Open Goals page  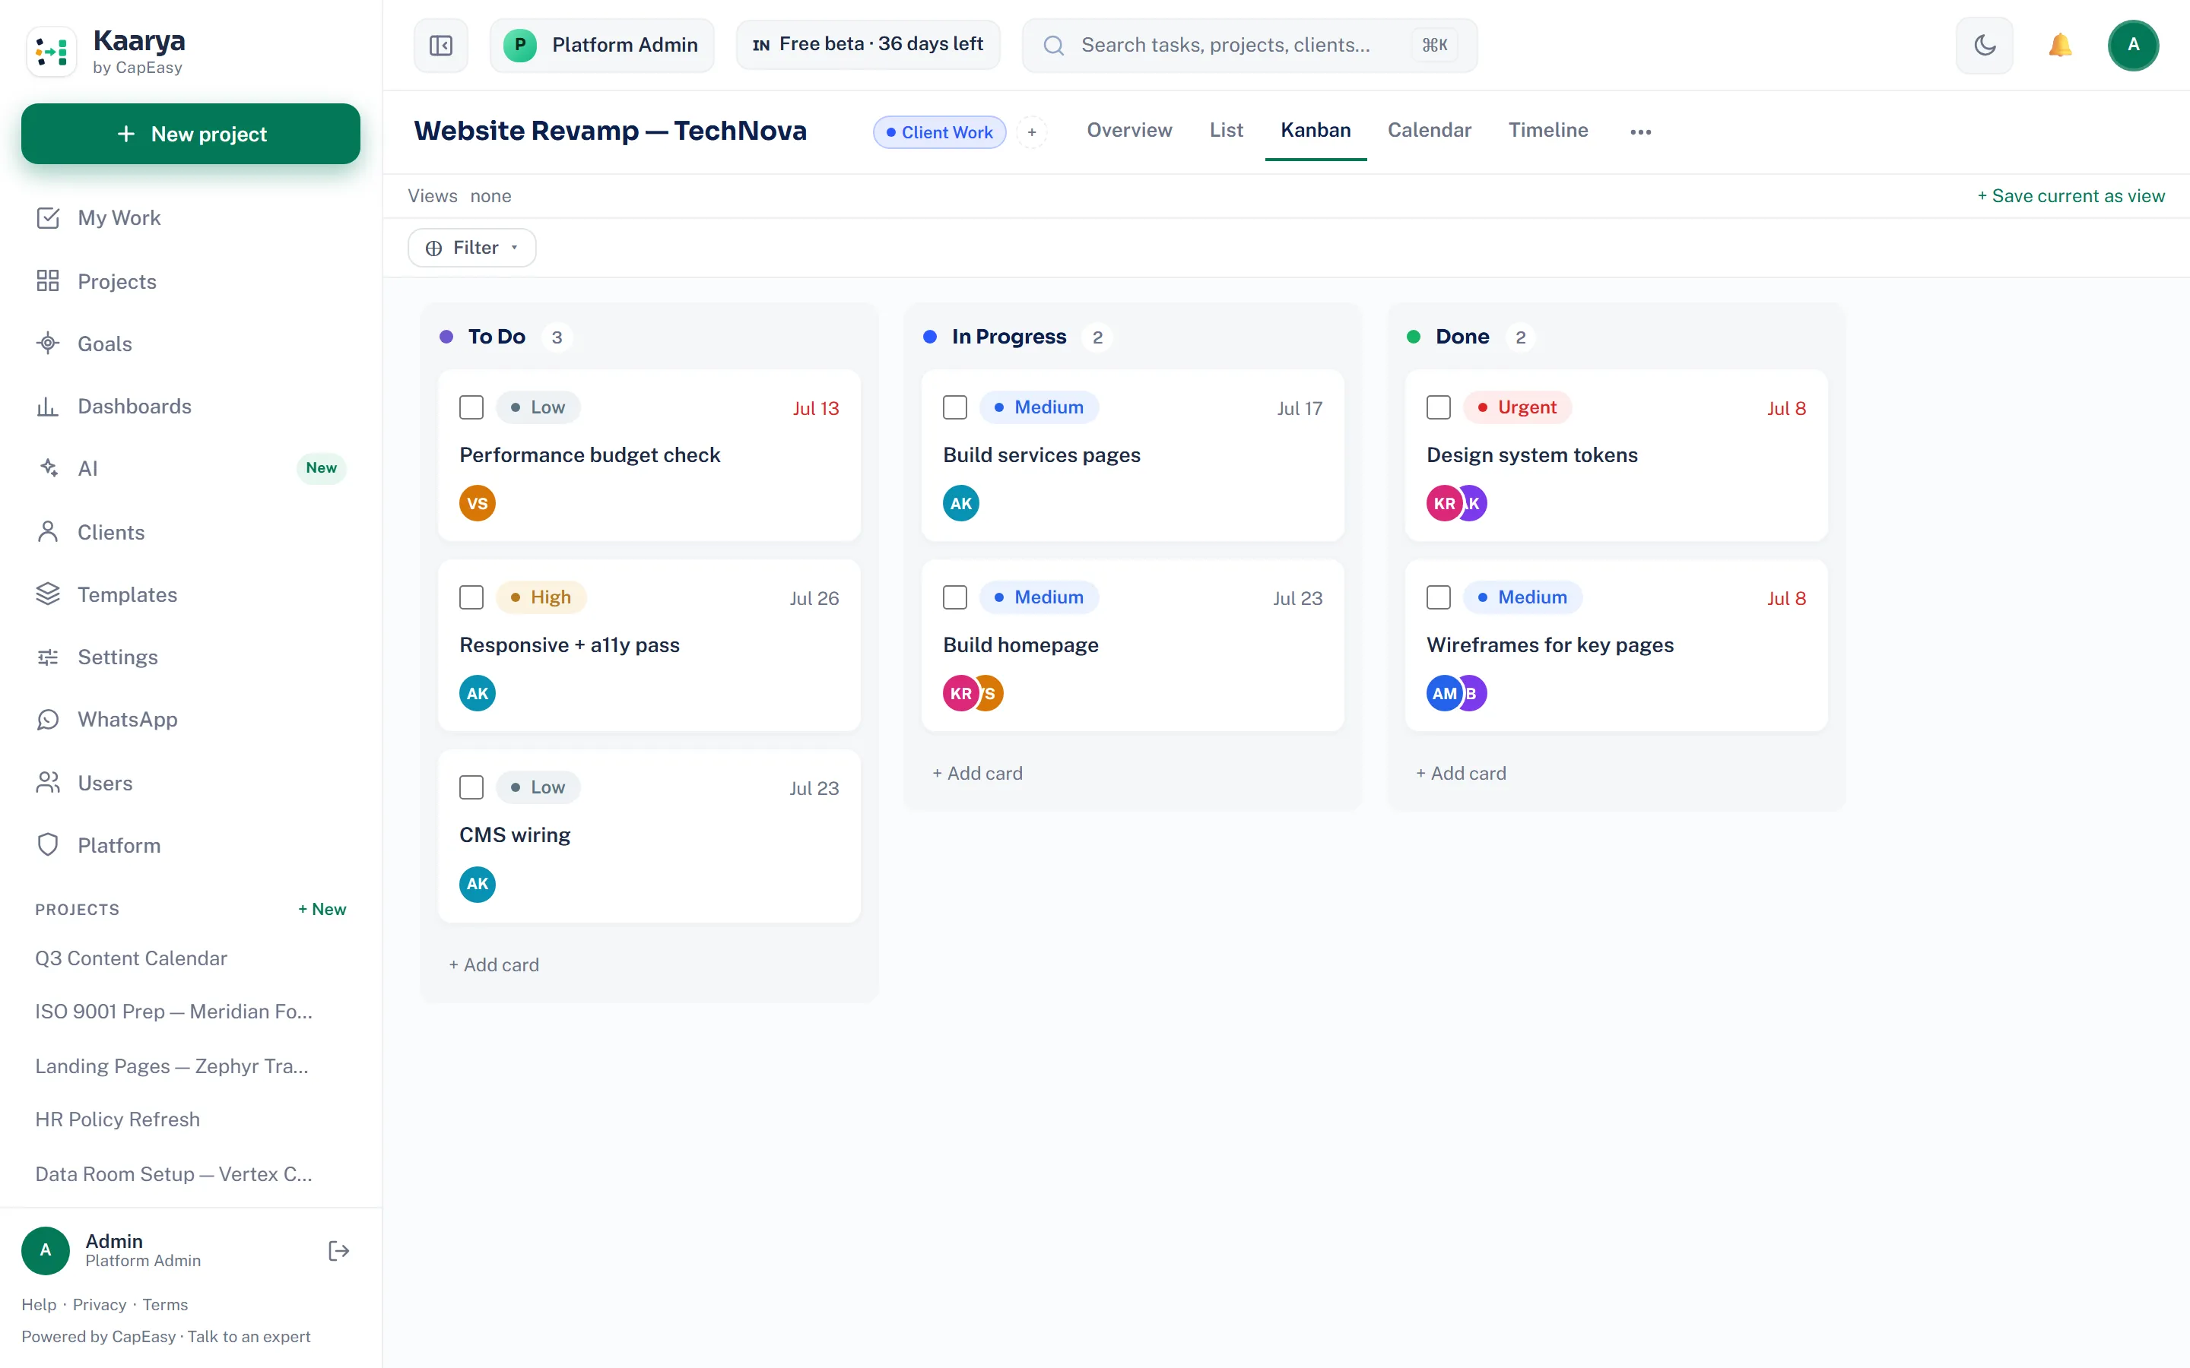[x=190, y=344]
